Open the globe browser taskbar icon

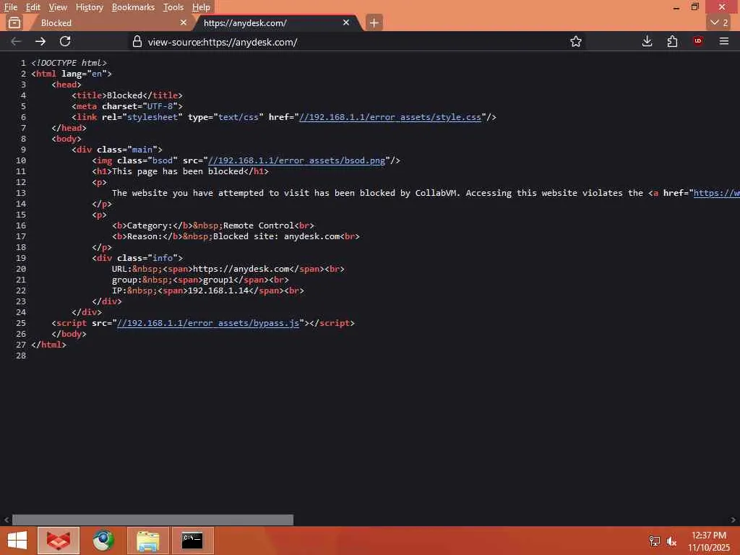tap(103, 541)
